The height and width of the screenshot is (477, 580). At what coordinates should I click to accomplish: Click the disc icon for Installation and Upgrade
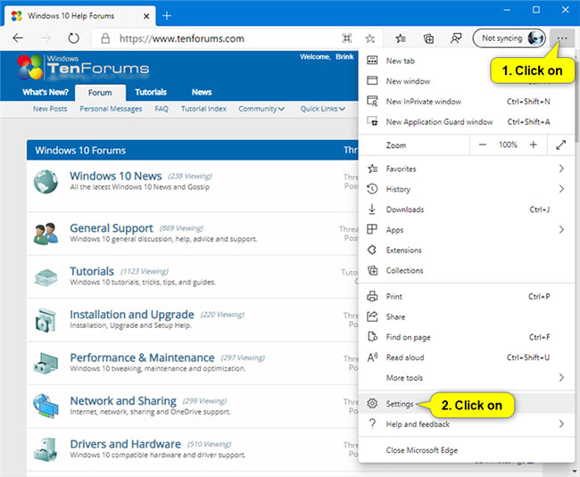(x=46, y=320)
